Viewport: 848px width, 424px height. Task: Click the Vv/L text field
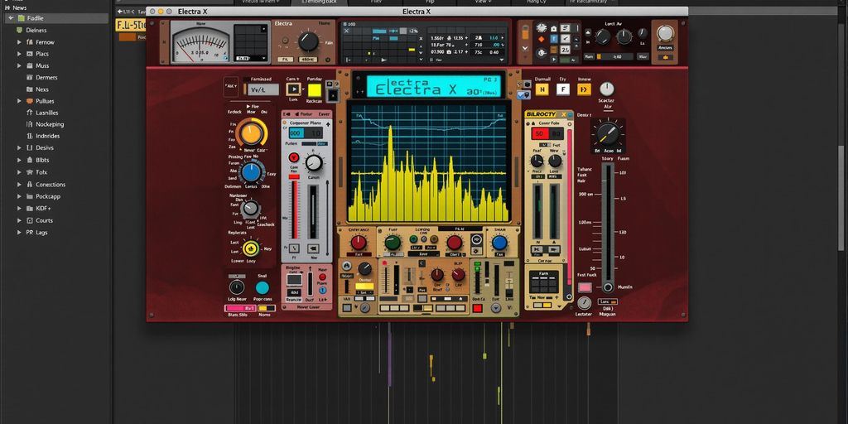(259, 89)
